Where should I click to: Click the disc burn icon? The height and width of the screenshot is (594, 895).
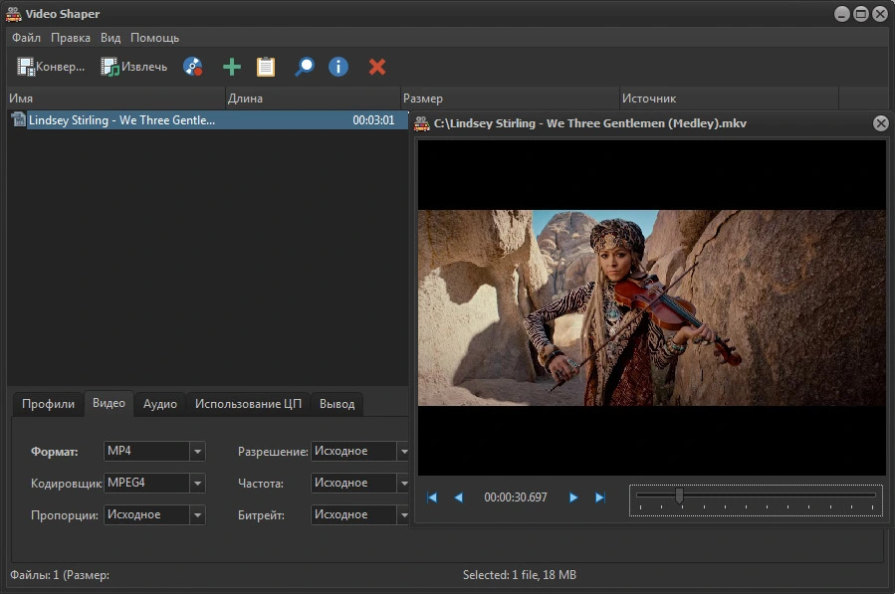[x=193, y=67]
